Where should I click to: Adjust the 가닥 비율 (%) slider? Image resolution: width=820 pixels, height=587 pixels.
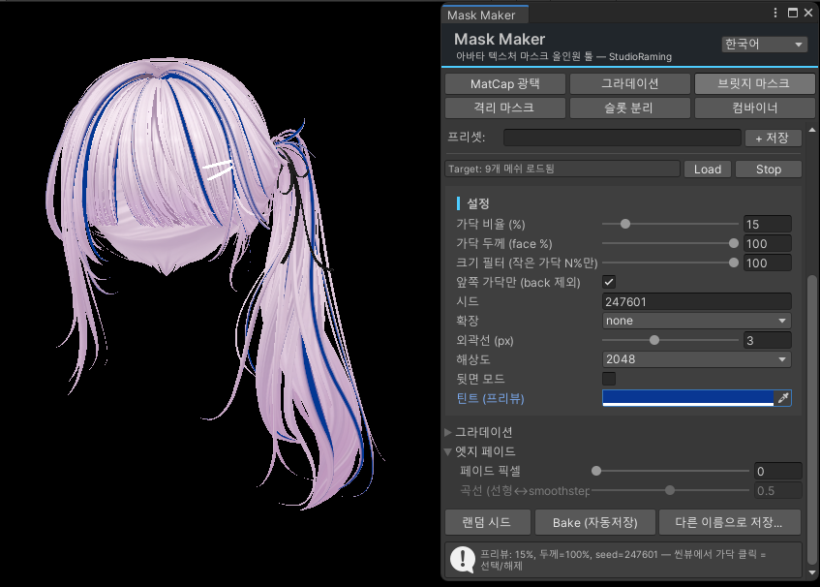(671, 224)
